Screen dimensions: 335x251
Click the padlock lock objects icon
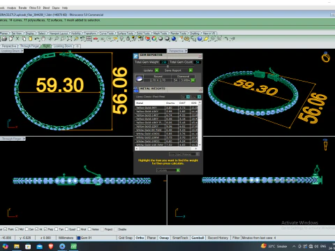[128, 39]
